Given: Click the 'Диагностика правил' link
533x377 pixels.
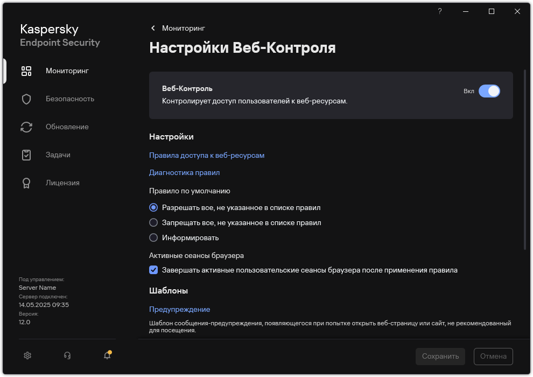Looking at the screenshot, I should pyautogui.click(x=184, y=173).
